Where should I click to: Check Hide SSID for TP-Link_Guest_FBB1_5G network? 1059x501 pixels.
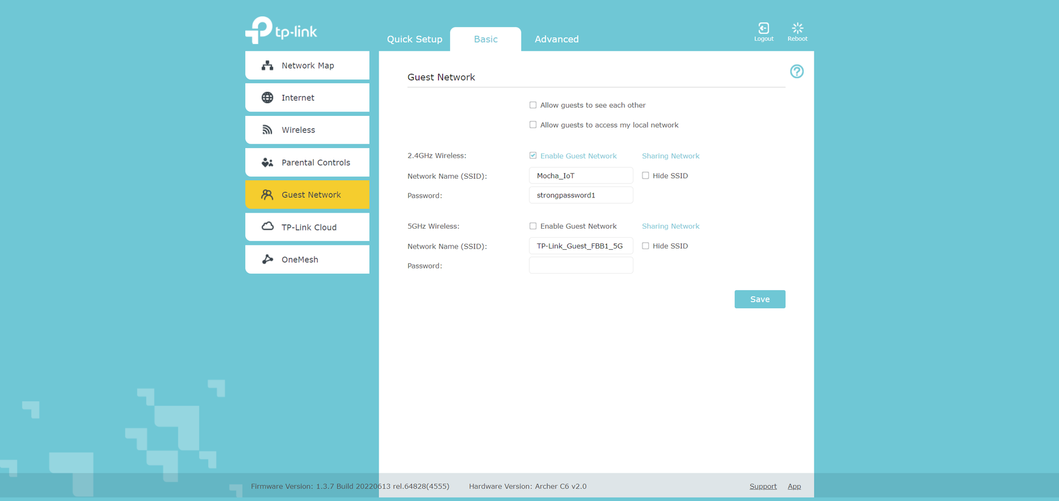(x=646, y=246)
